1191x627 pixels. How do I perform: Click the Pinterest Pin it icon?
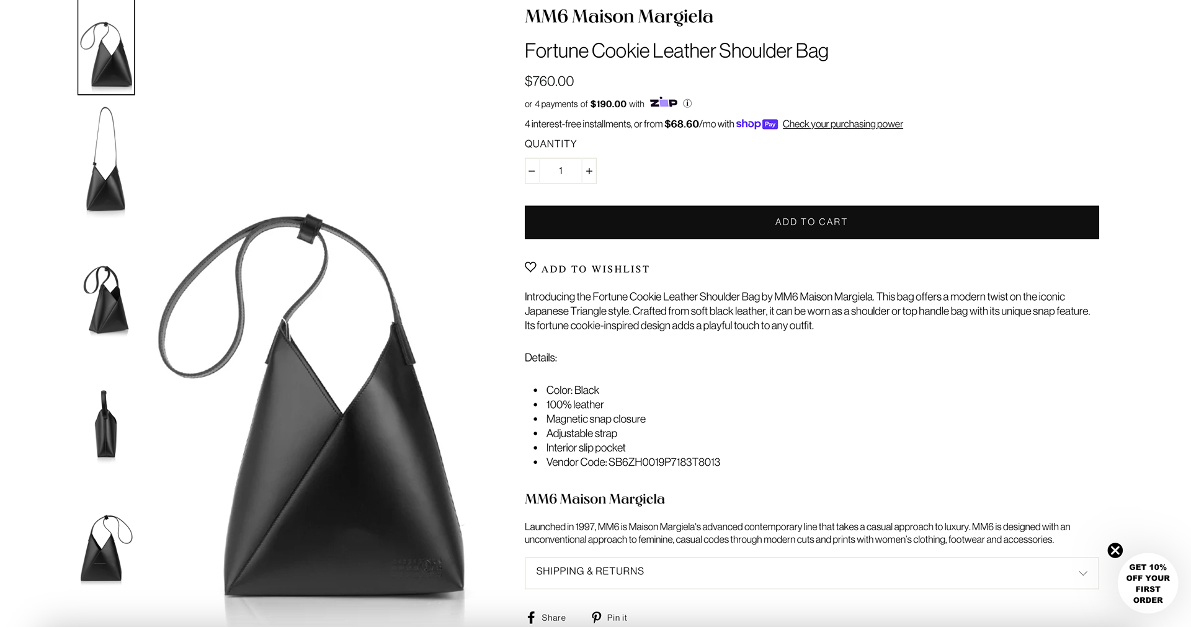point(596,618)
